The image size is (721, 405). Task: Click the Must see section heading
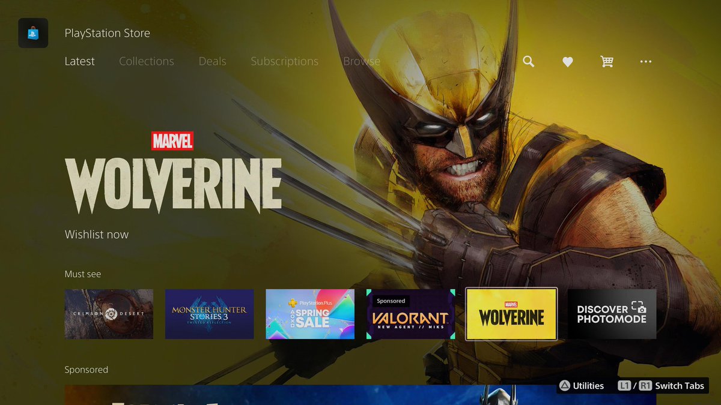click(x=83, y=274)
